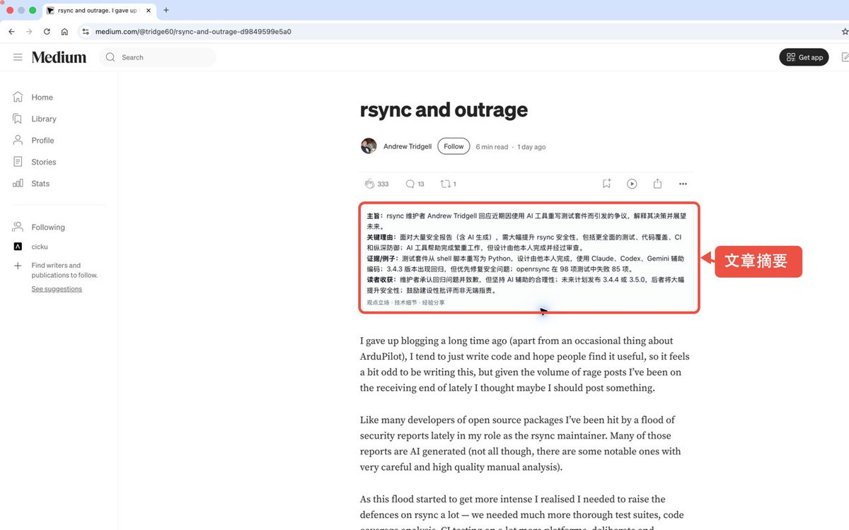The height and width of the screenshot is (530, 849).
Task: Click the Get app button
Action: [x=804, y=57]
